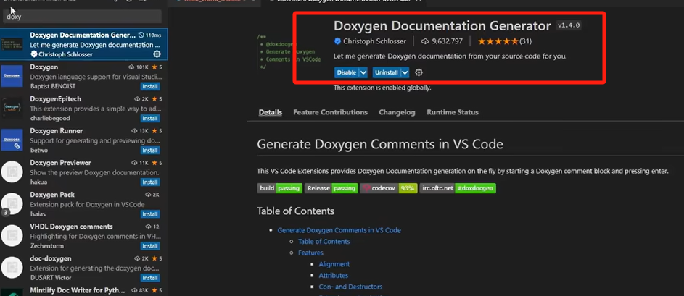Click the irc.oftc.net #doxdocgen badge
This screenshot has height=296, width=684.
click(458, 188)
